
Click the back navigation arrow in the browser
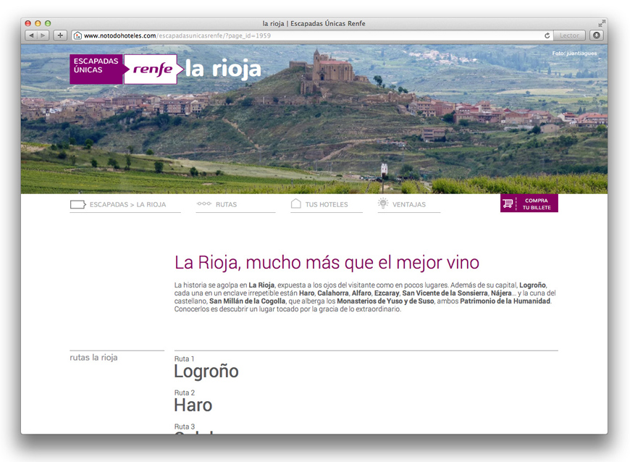point(30,34)
